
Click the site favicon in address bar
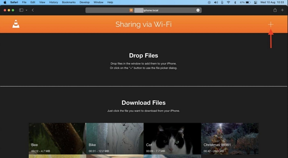pyautogui.click(x=131, y=10)
